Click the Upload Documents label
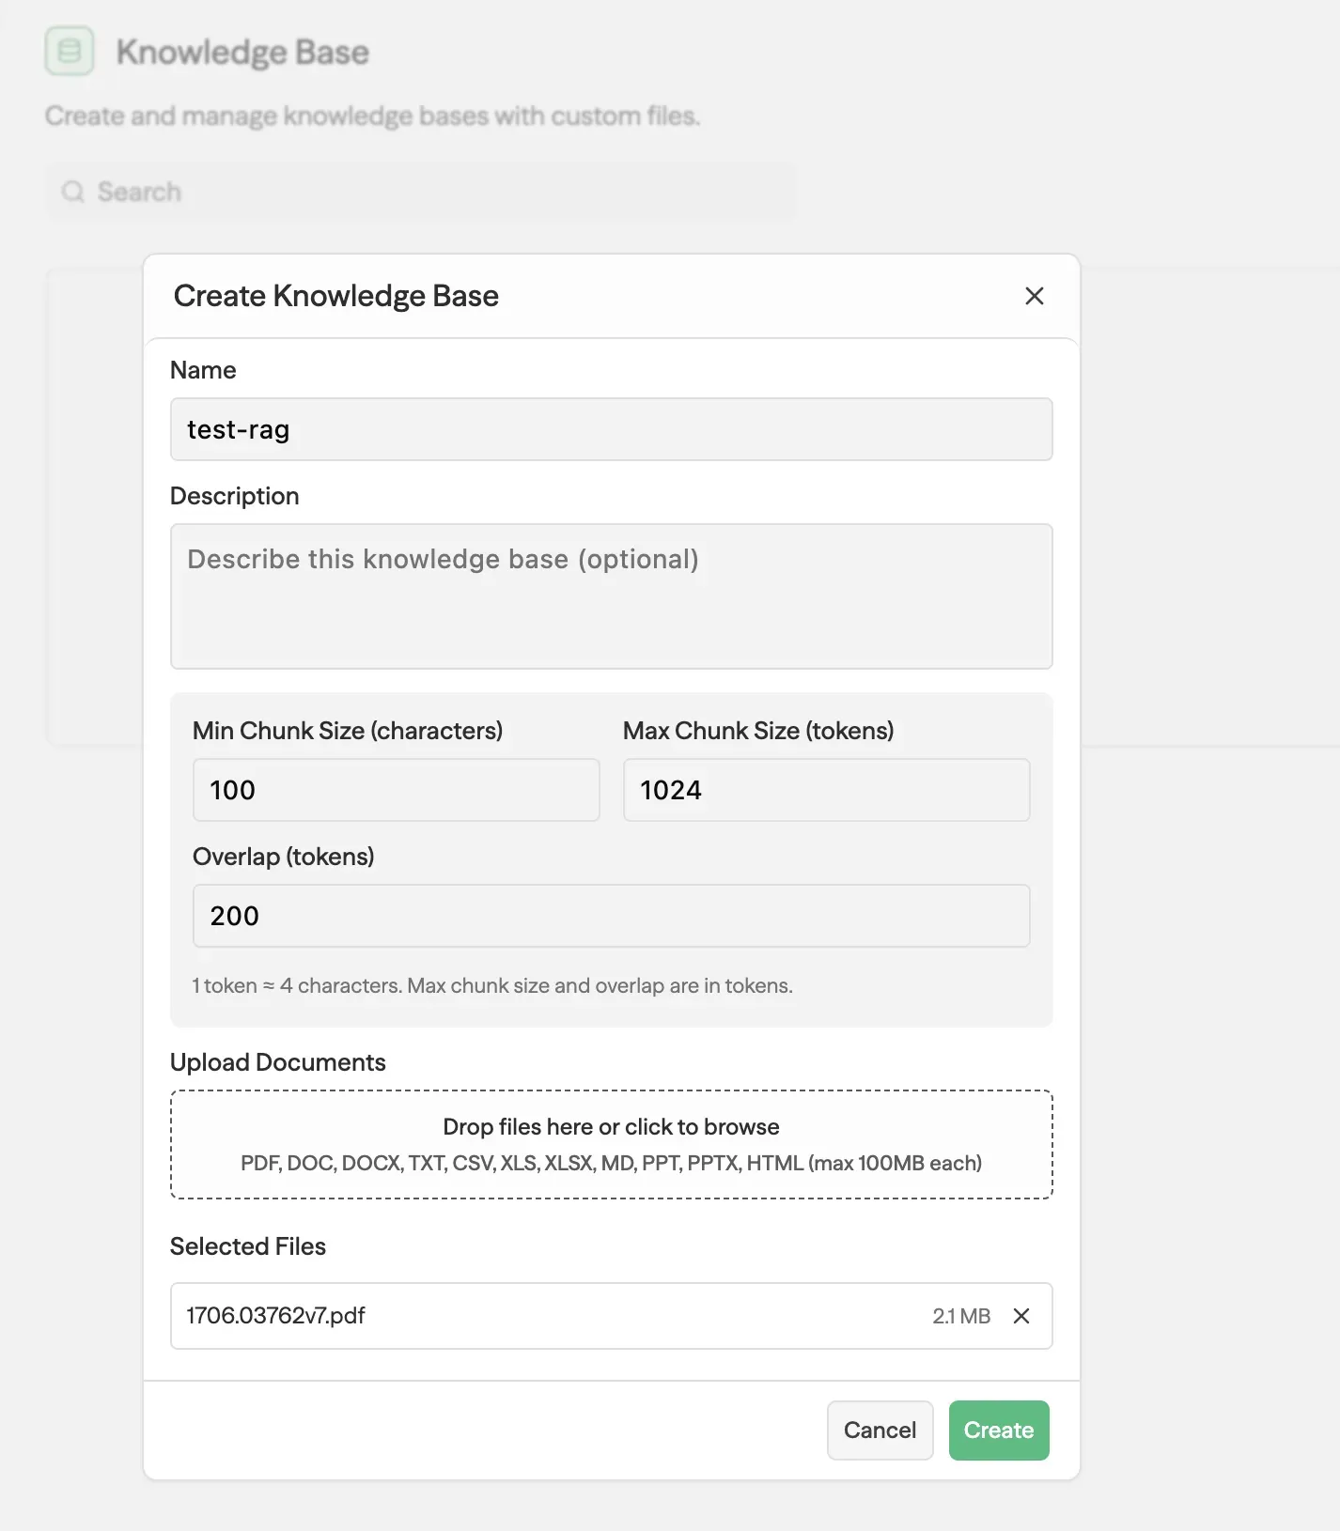Viewport: 1340px width, 1531px height. [278, 1062]
